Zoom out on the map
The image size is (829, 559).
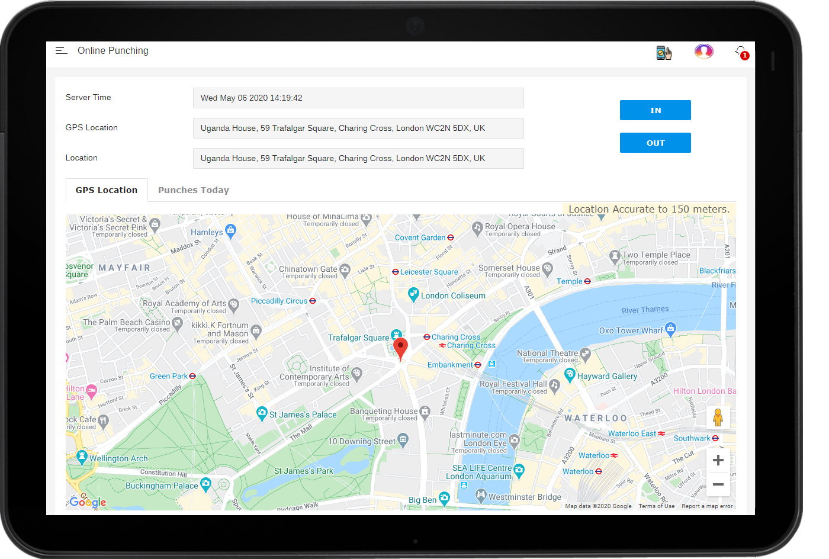coord(718,484)
